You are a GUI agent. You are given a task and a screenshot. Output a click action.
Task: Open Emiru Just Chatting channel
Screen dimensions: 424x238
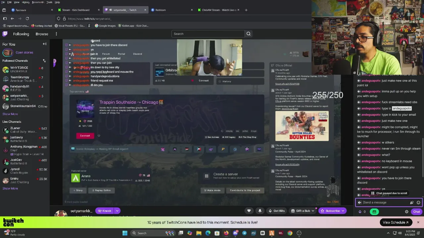pyautogui.click(x=25, y=180)
